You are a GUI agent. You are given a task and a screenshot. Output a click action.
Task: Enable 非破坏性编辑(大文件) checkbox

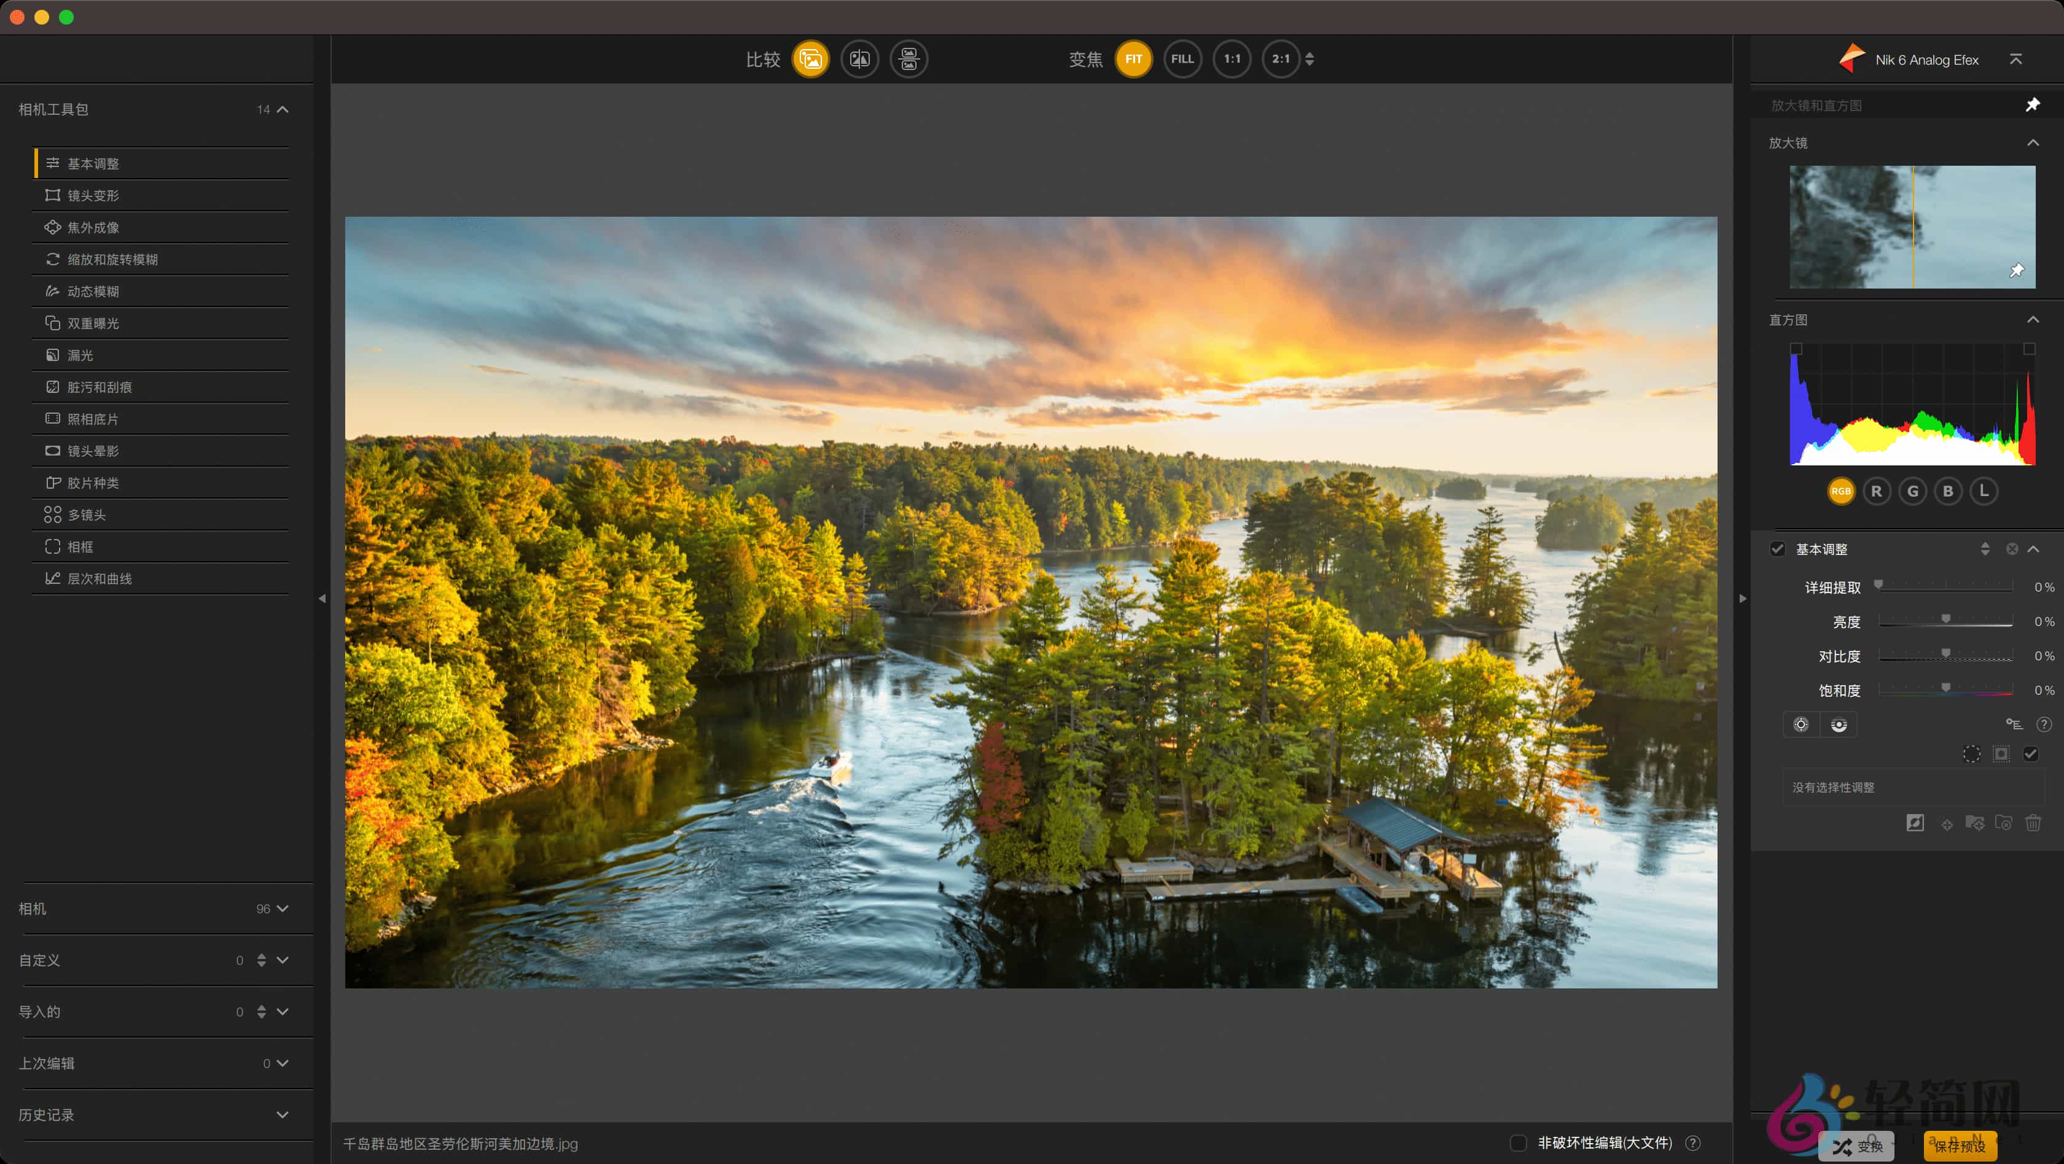[x=1517, y=1143]
